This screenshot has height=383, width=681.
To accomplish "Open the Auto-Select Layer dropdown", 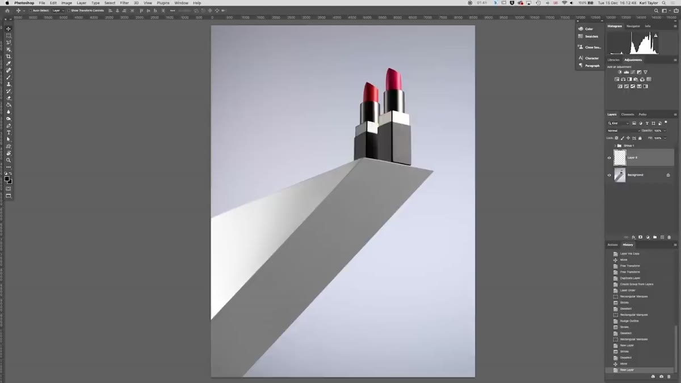I will click(x=58, y=11).
